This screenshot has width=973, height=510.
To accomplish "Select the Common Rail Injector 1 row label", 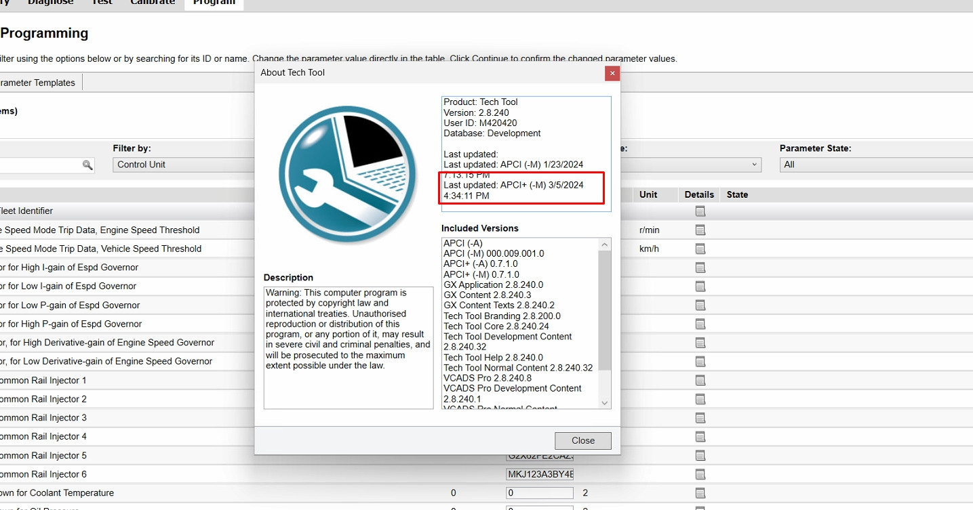I will (x=43, y=381).
